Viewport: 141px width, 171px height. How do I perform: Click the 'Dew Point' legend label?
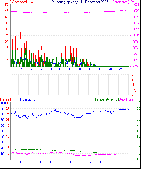pyautogui.click(x=126, y=99)
